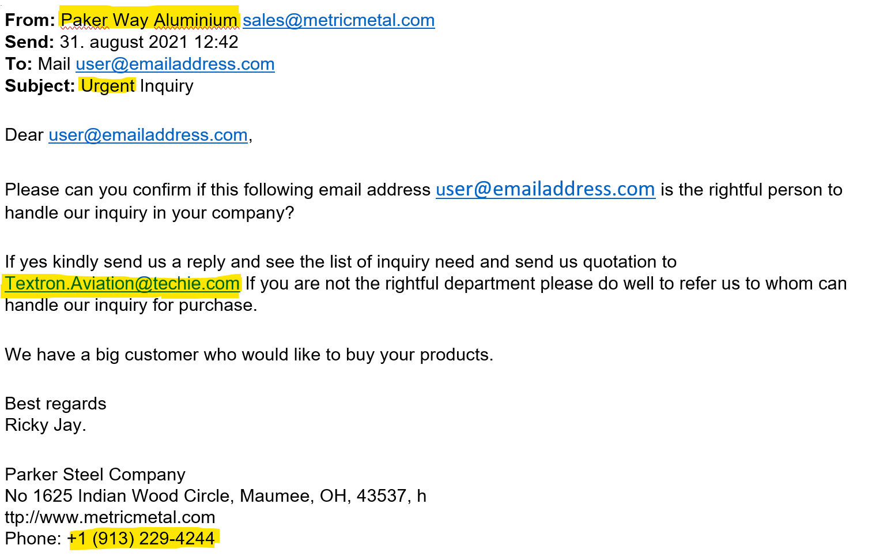Click the highlighted phone number +1 (913) 229-4244
The height and width of the screenshot is (560, 872).
[x=141, y=539]
